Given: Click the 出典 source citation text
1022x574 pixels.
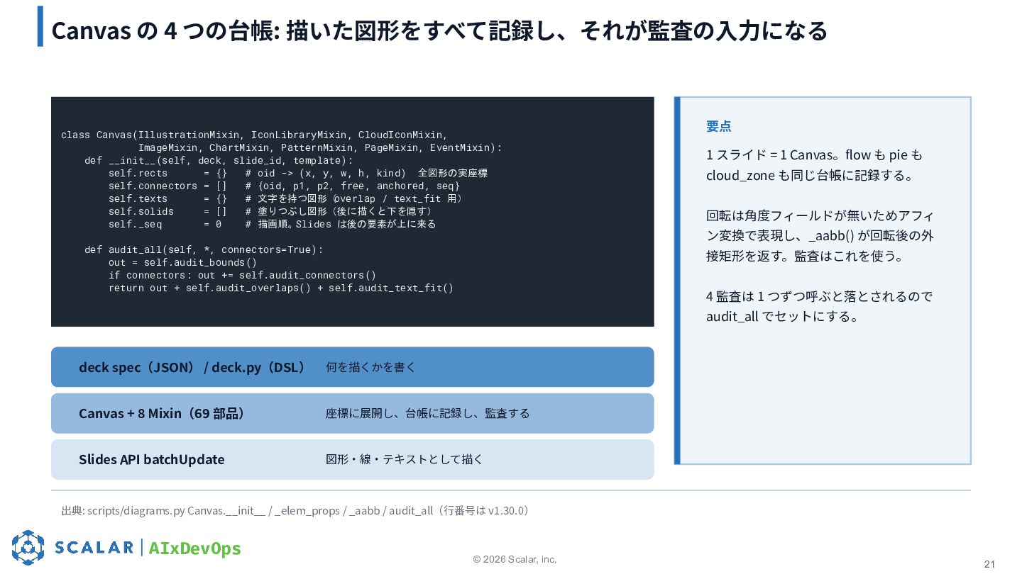Looking at the screenshot, I should tap(296, 511).
